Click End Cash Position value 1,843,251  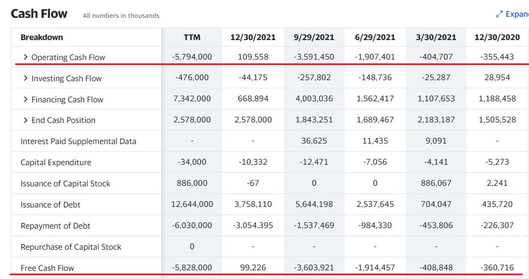pyautogui.click(x=314, y=120)
